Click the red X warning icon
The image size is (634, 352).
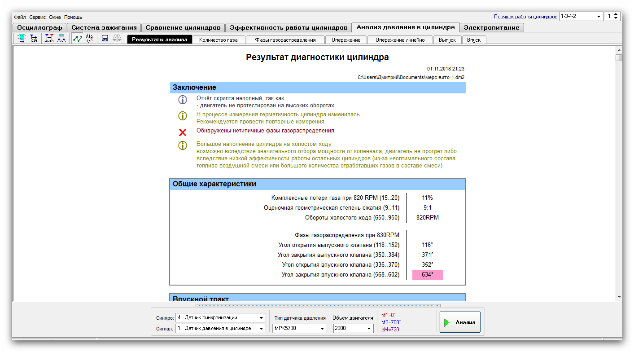(x=183, y=132)
